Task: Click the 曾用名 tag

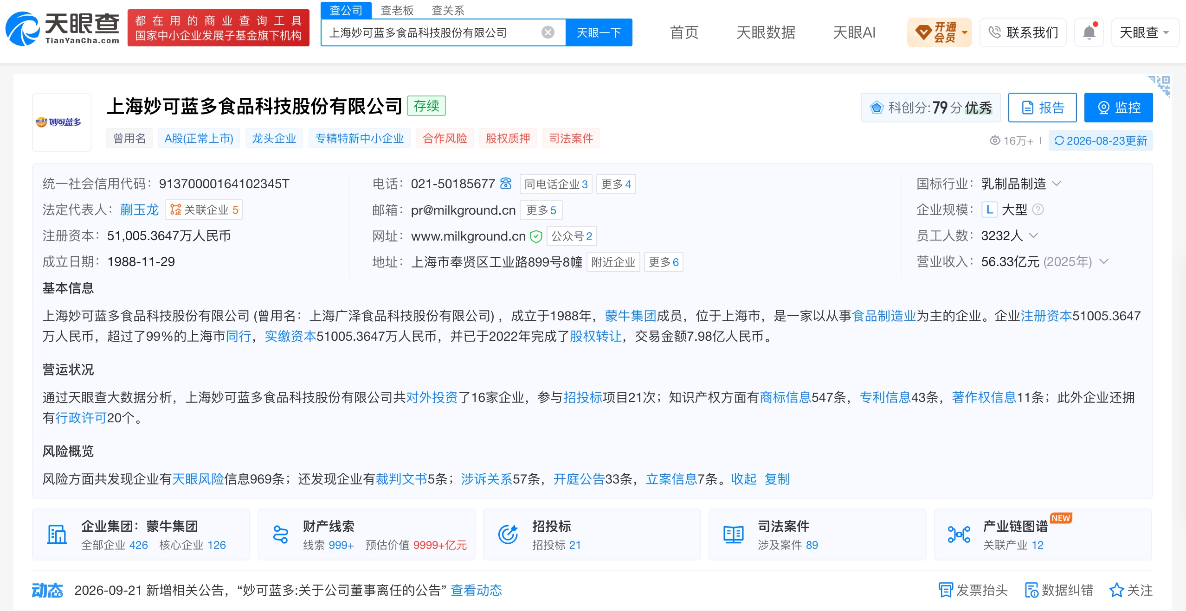Action: coord(129,138)
